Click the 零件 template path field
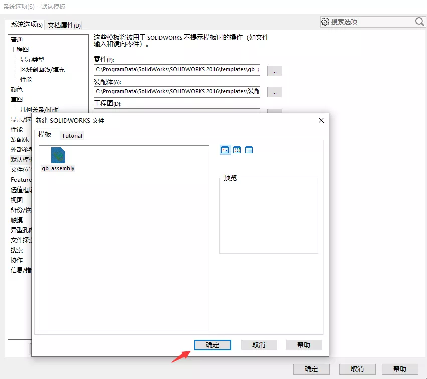 click(x=177, y=70)
